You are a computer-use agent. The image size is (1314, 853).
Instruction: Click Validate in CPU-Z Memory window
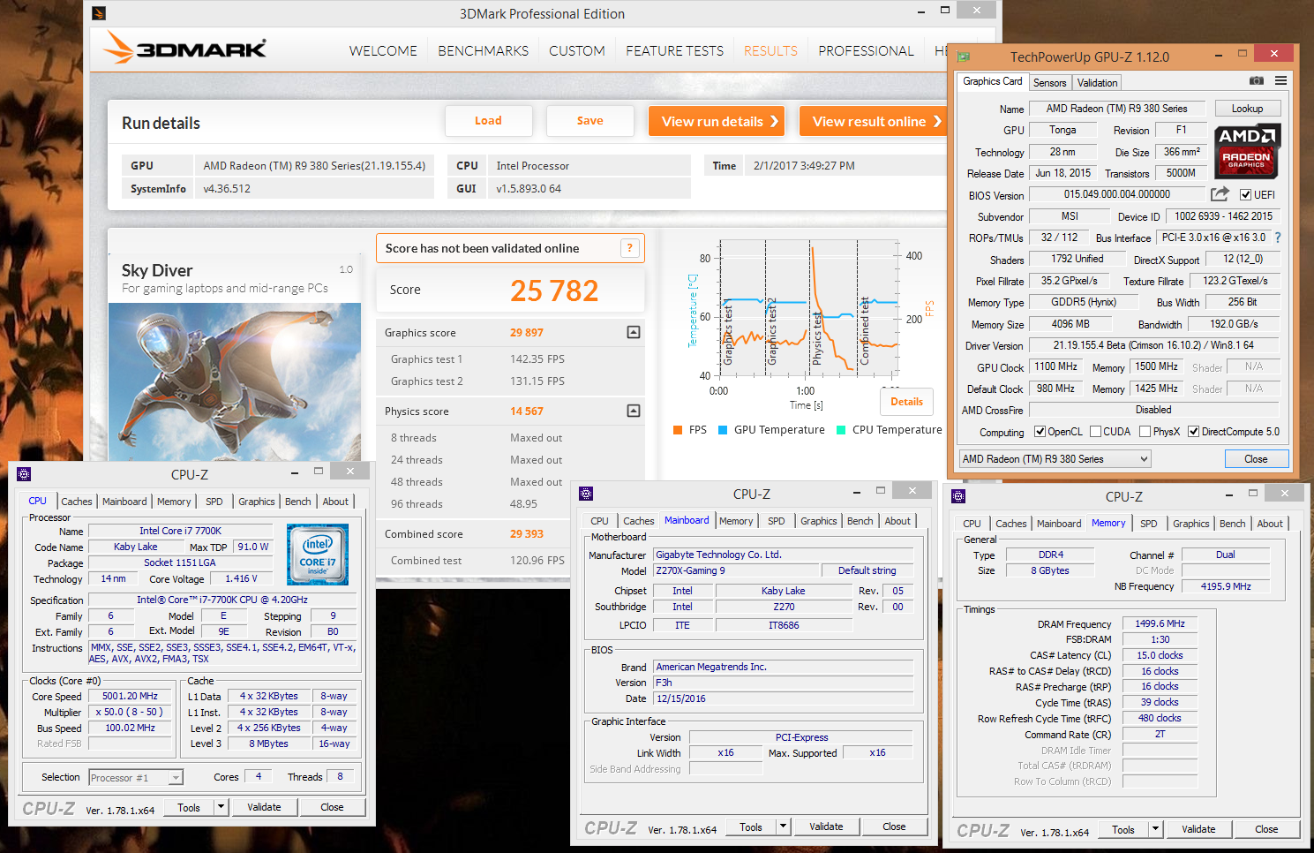[x=1198, y=829]
